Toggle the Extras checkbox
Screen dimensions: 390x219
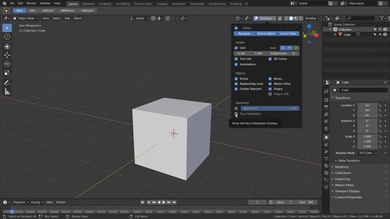pos(236,78)
